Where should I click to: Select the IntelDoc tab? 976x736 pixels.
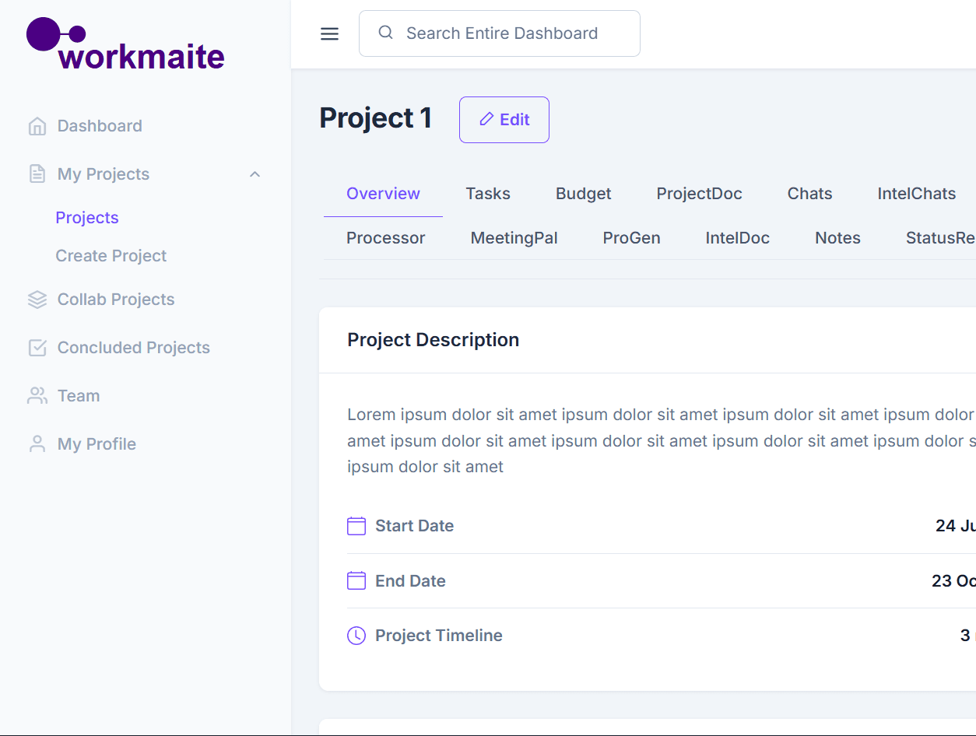coord(737,238)
